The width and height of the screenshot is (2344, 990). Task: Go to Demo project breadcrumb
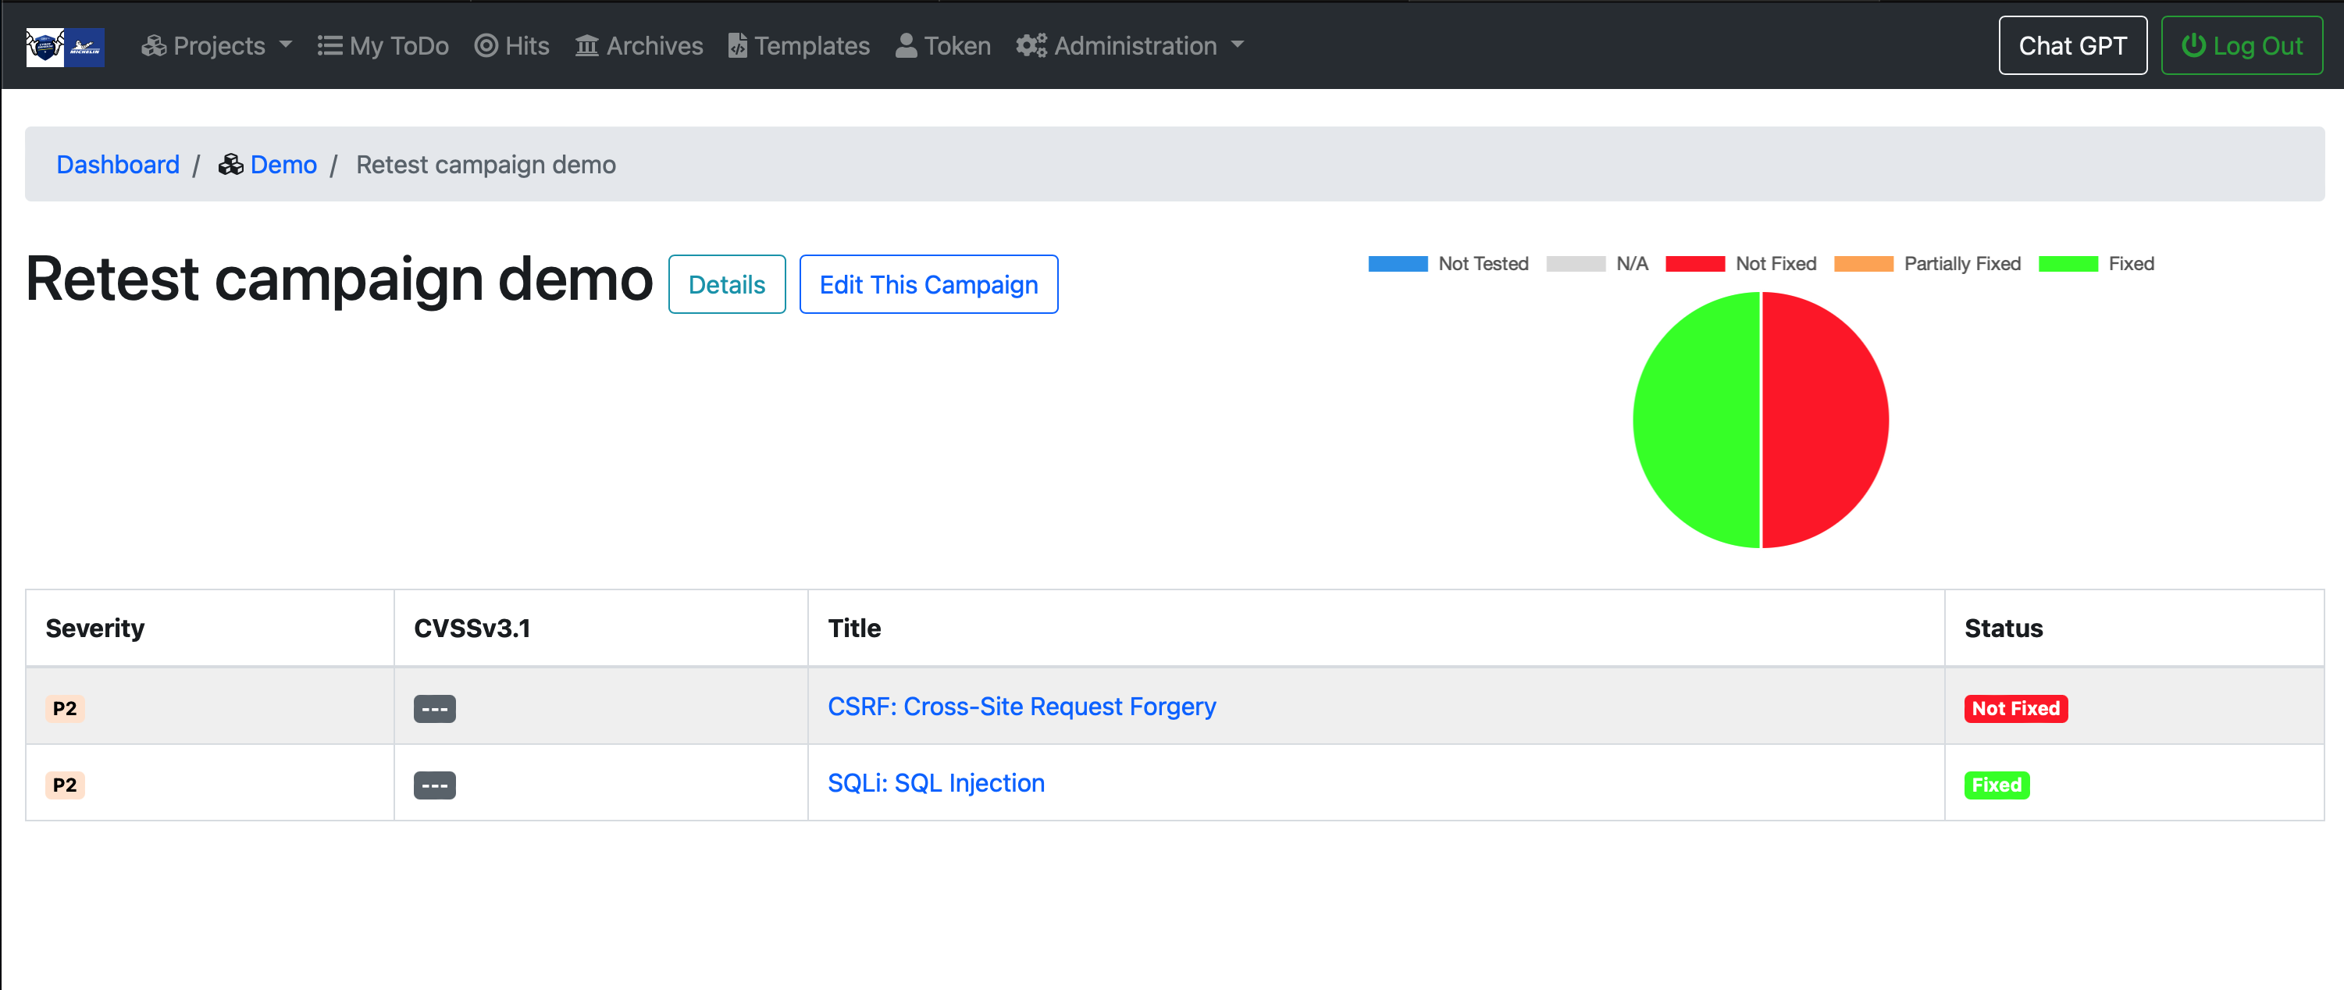click(x=283, y=165)
